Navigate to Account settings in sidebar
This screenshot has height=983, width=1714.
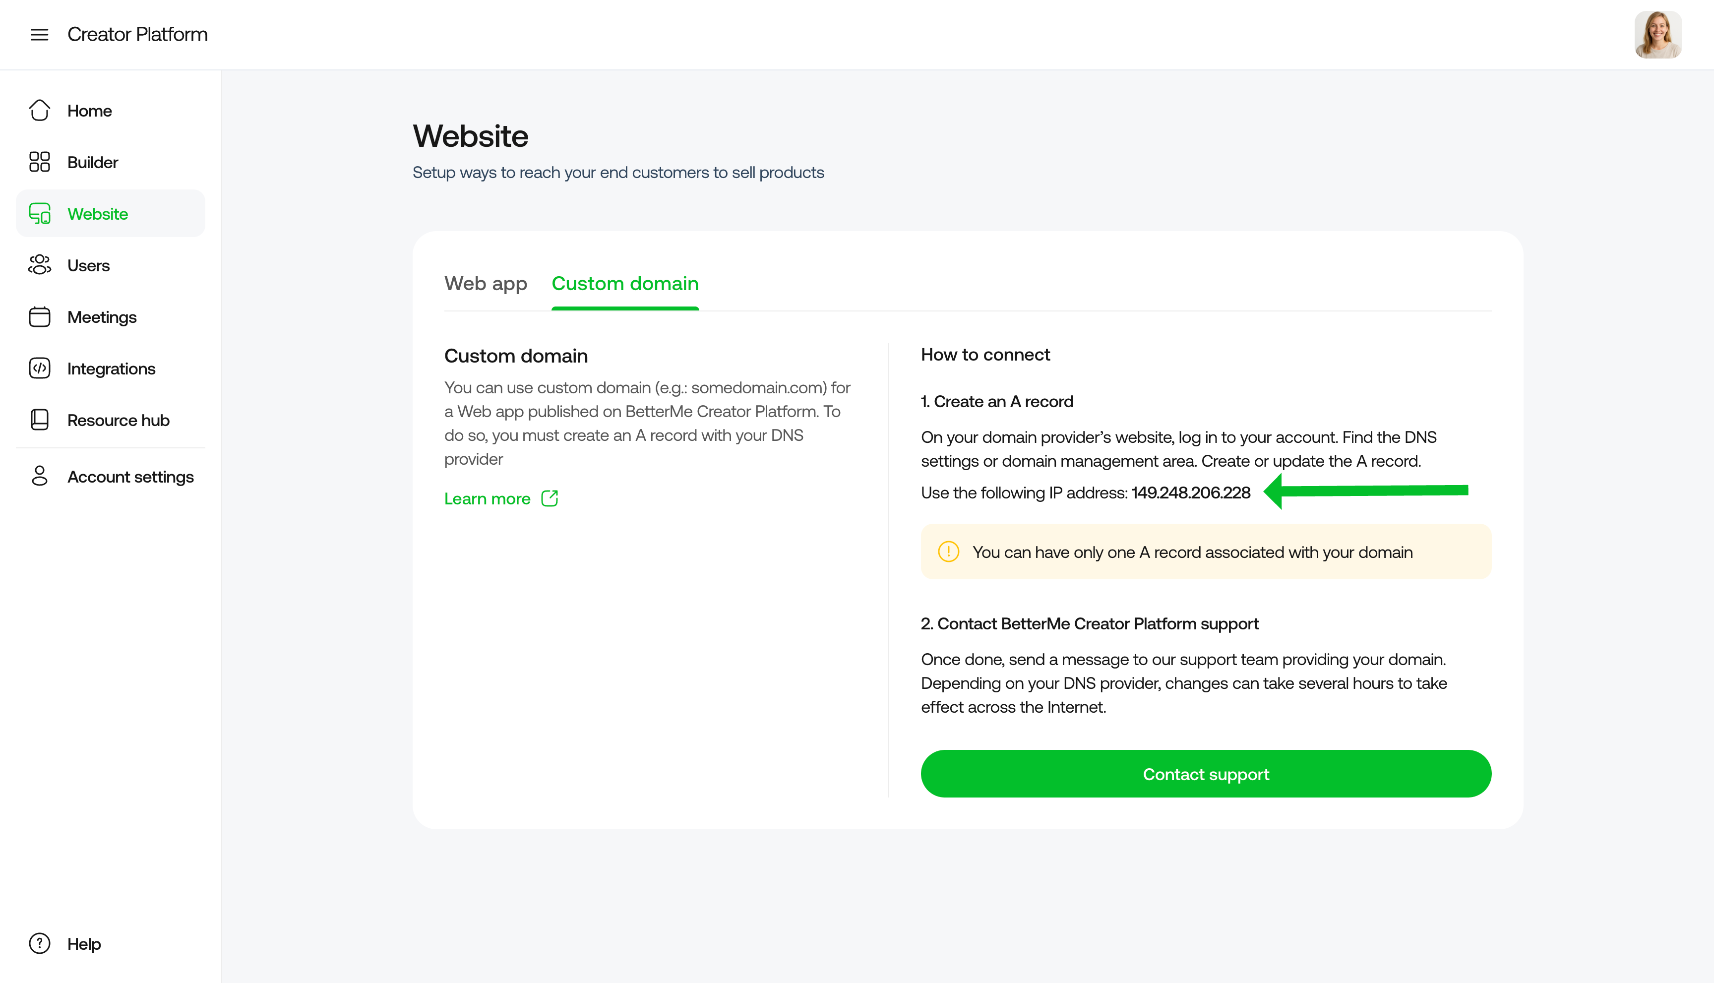tap(131, 476)
